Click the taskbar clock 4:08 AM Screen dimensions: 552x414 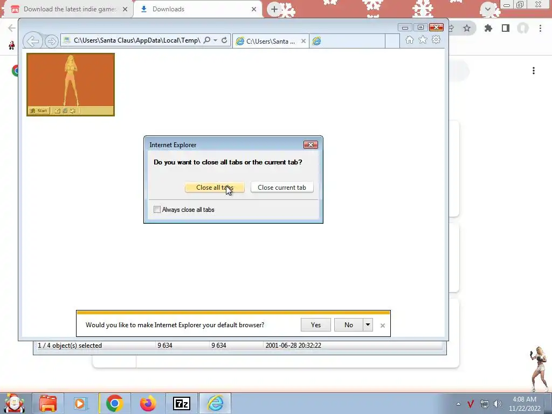[x=525, y=399]
